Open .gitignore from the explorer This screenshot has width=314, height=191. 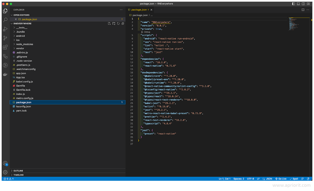[x=68, y=57]
